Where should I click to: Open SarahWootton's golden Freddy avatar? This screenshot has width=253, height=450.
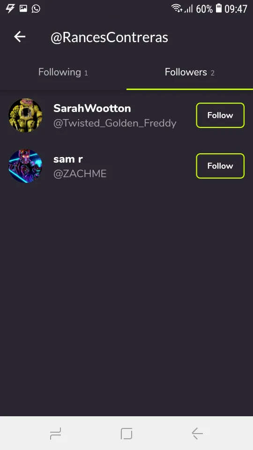click(x=25, y=115)
